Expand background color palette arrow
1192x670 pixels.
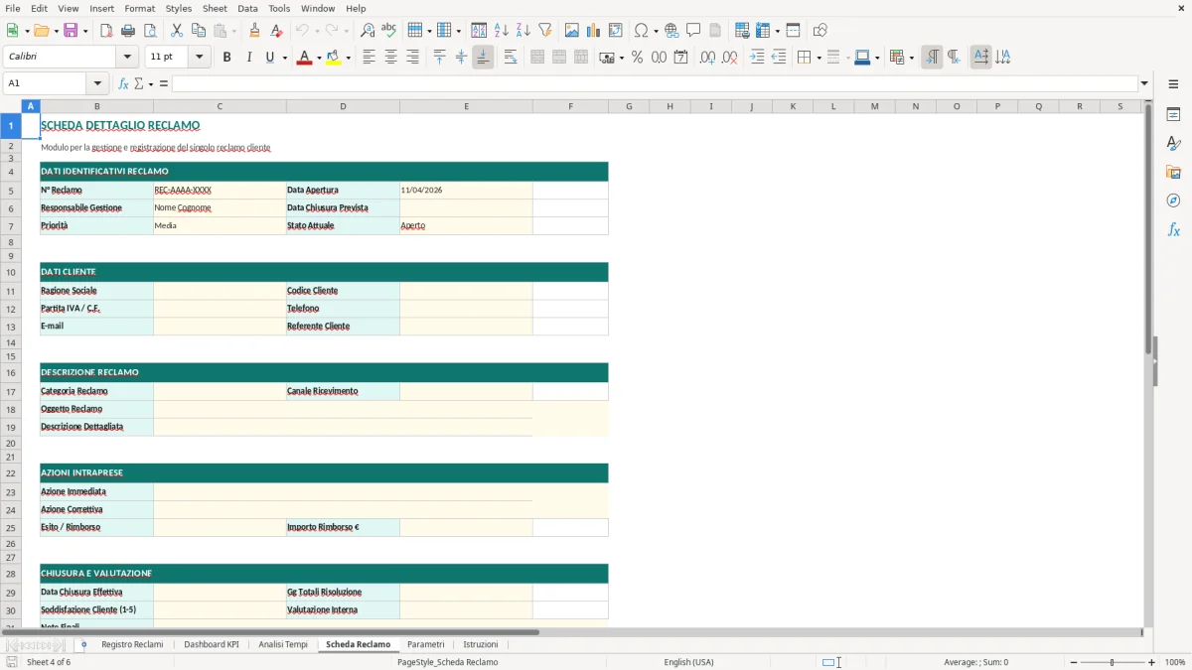(x=349, y=58)
